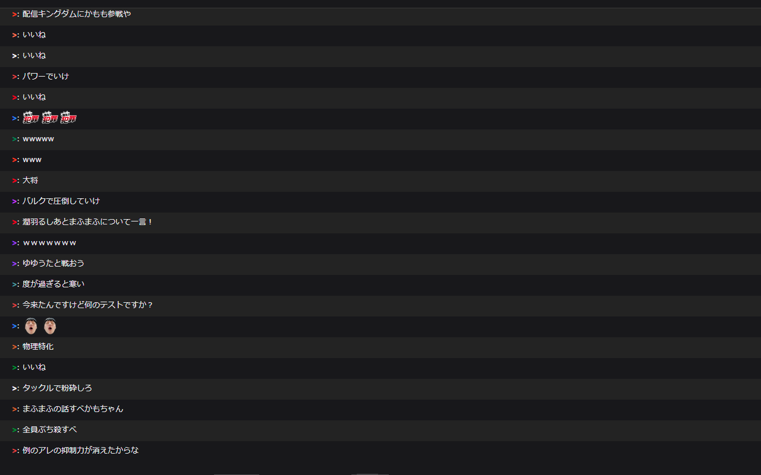Click the arrow marker before 大将

(14, 180)
